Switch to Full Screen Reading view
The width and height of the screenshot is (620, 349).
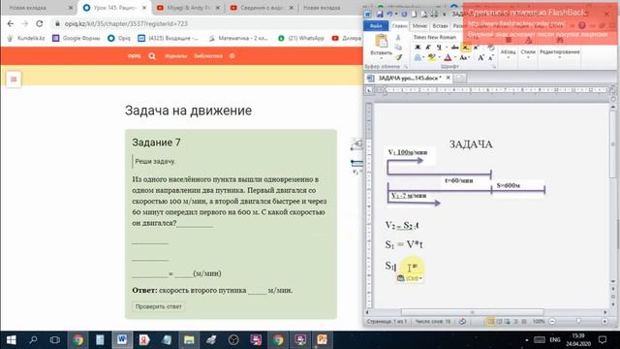pyautogui.click(x=500, y=321)
